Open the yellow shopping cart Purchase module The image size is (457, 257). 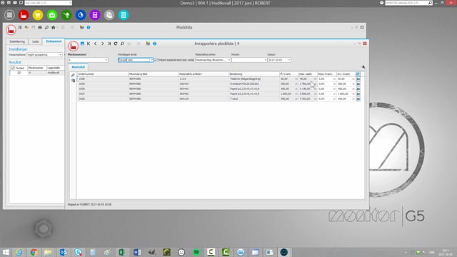(x=38, y=15)
